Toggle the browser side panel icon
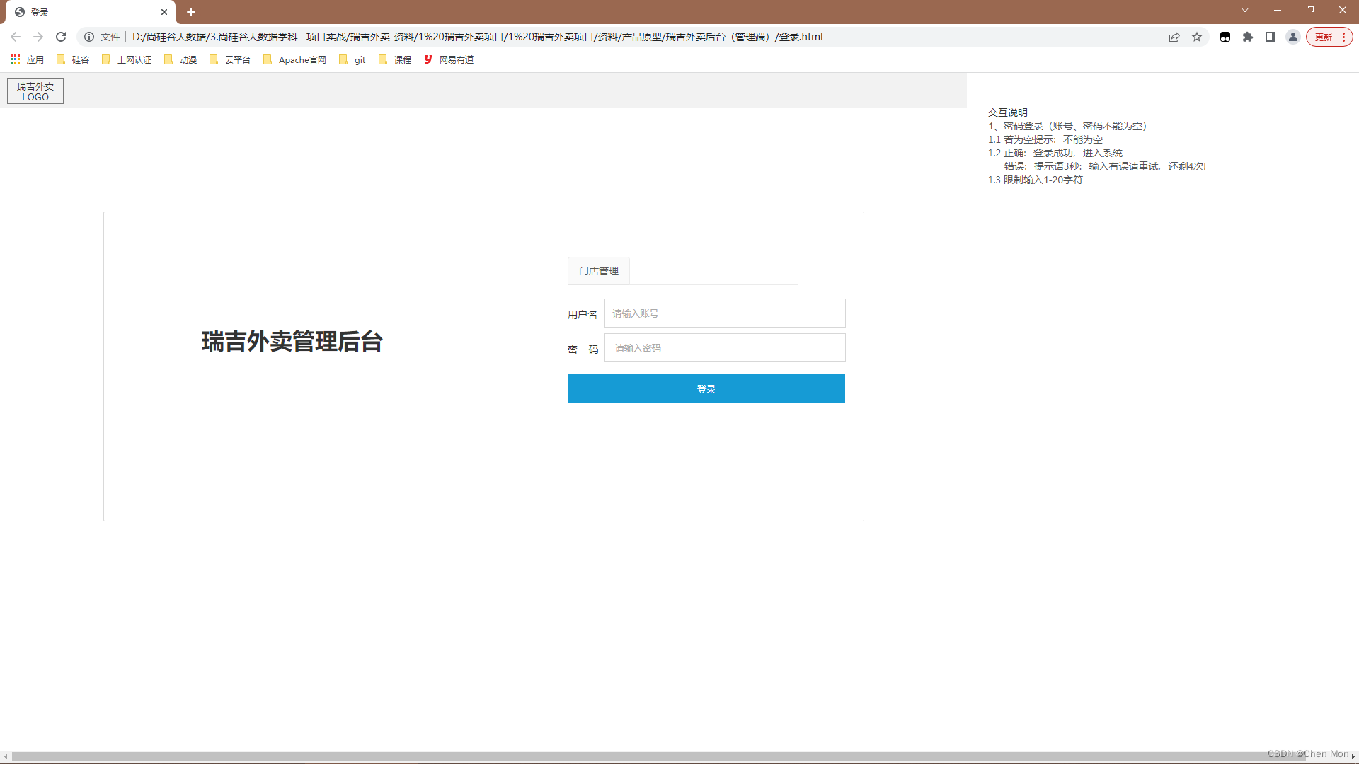 point(1271,37)
